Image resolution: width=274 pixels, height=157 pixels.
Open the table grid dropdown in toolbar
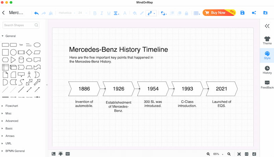(x=197, y=13)
